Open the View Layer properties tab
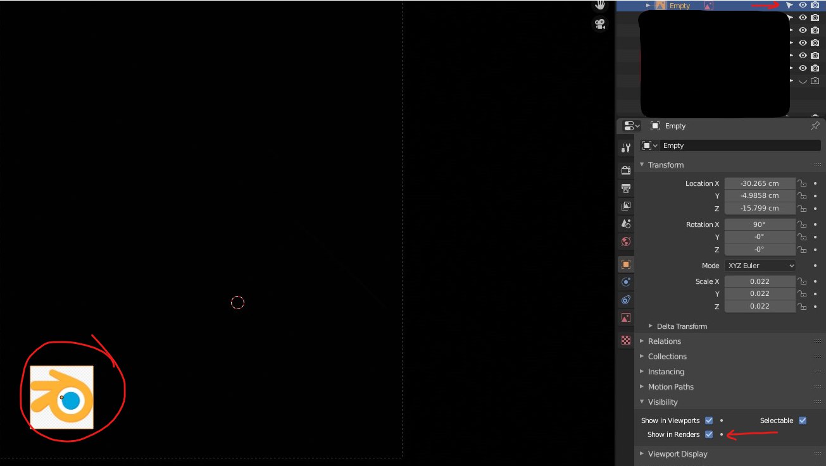Screen dimensions: 826x466 (x=626, y=206)
